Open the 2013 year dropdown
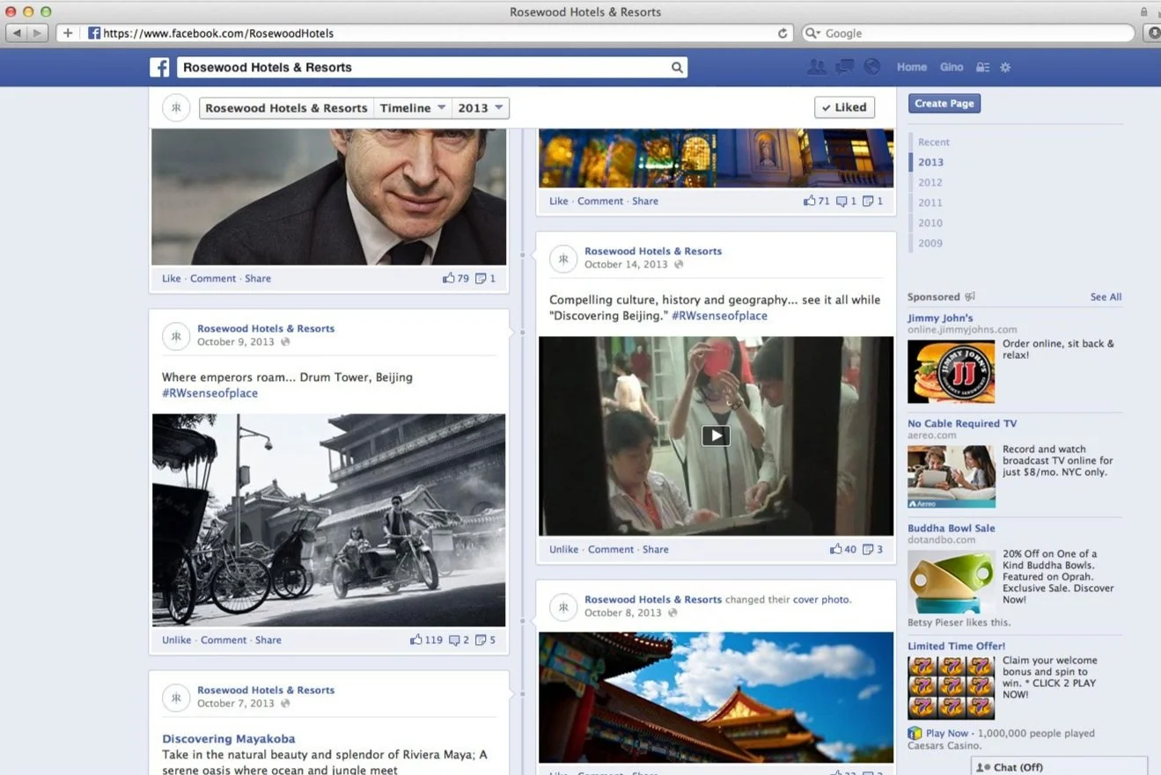Screen dimensions: 1161x775 480,107
